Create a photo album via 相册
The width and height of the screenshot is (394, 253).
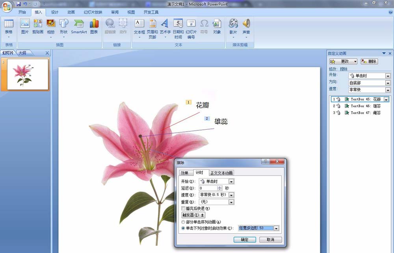[x=51, y=28]
